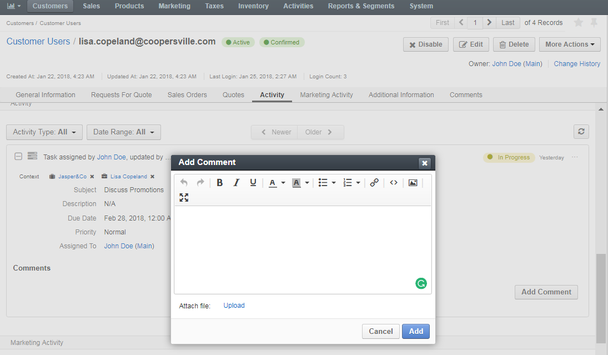Switch to the Marketing Activity tab
Viewport: 608px width, 355px height.
tap(326, 94)
